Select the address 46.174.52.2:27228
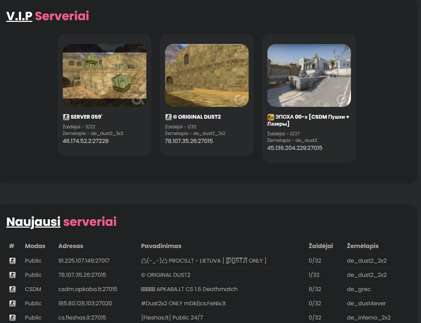421x323 pixels. (x=86, y=141)
